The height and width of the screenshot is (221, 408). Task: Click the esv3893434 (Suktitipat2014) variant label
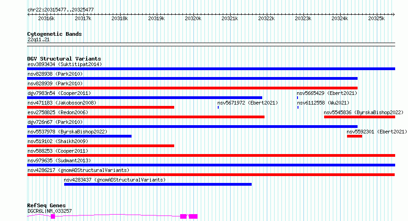(65, 64)
